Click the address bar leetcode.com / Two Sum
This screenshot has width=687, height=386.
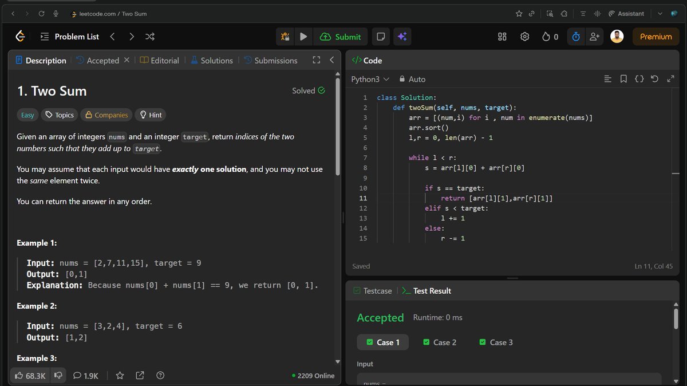[109, 14]
